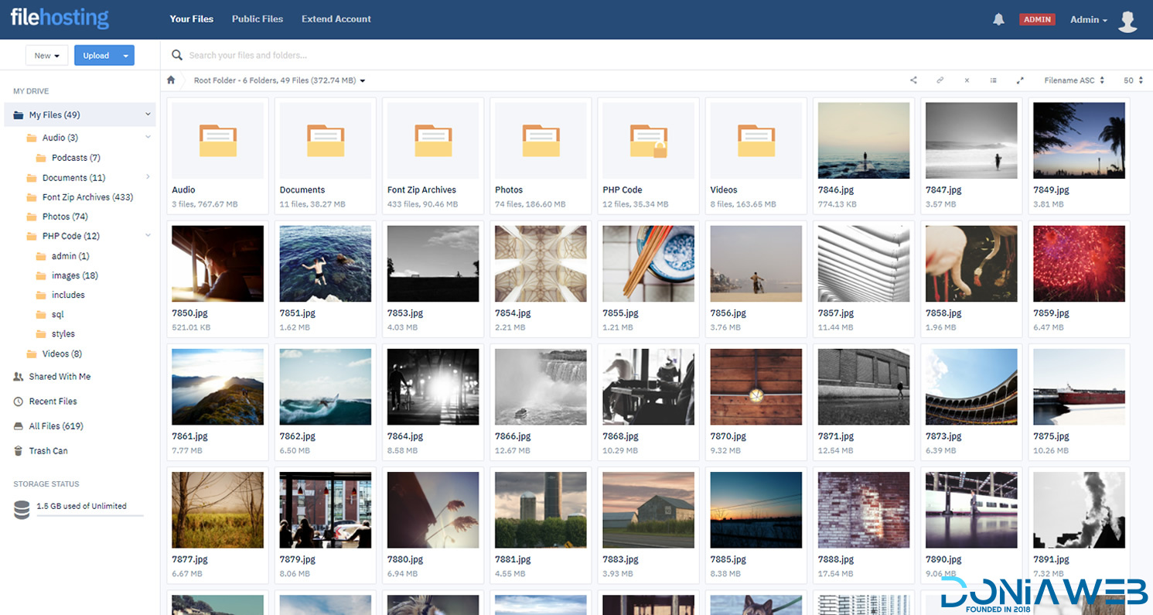Open the 50 per-page dropdown
This screenshot has width=1153, height=615.
[x=1134, y=80]
